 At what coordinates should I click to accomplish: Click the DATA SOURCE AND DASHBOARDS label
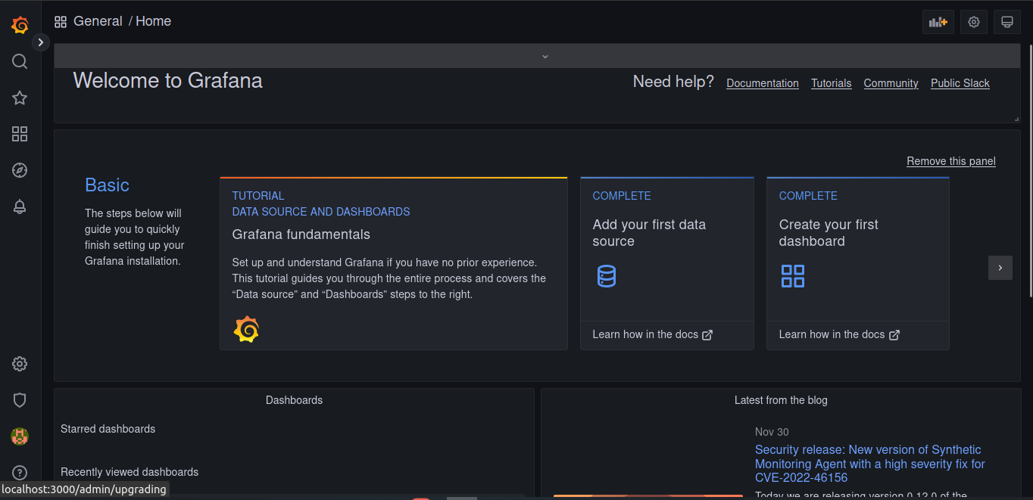pyautogui.click(x=321, y=212)
